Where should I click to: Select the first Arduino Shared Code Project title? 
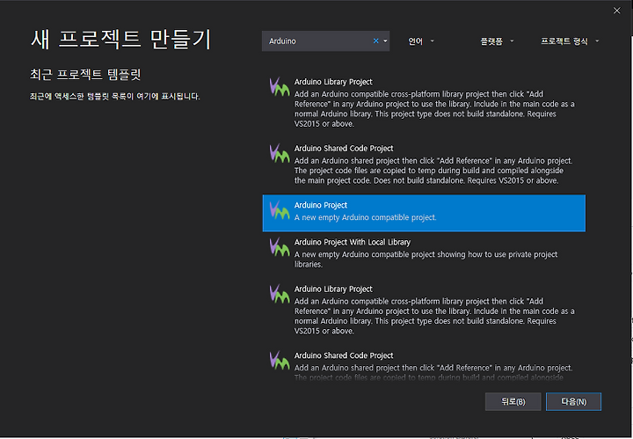click(x=344, y=149)
